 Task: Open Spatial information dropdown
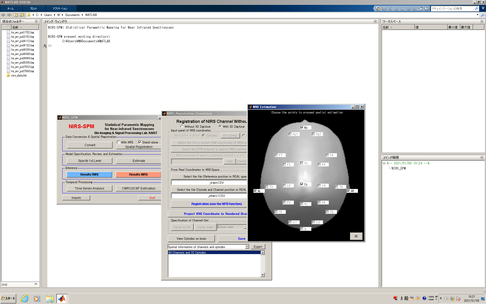click(x=247, y=247)
